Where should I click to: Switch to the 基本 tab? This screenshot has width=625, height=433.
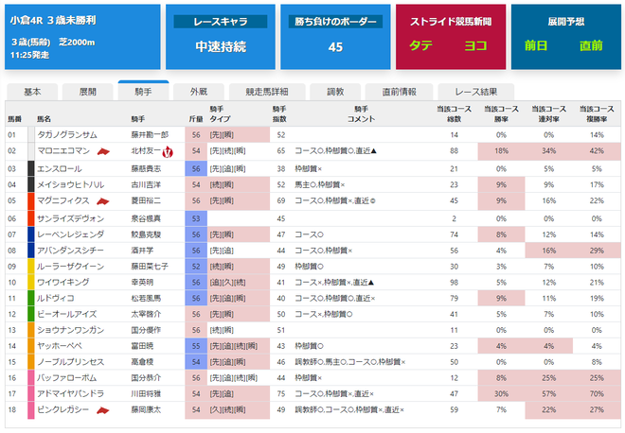(x=32, y=92)
